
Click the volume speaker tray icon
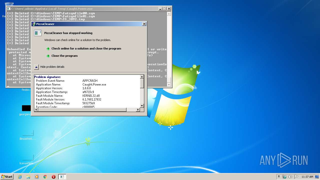pos(290,177)
